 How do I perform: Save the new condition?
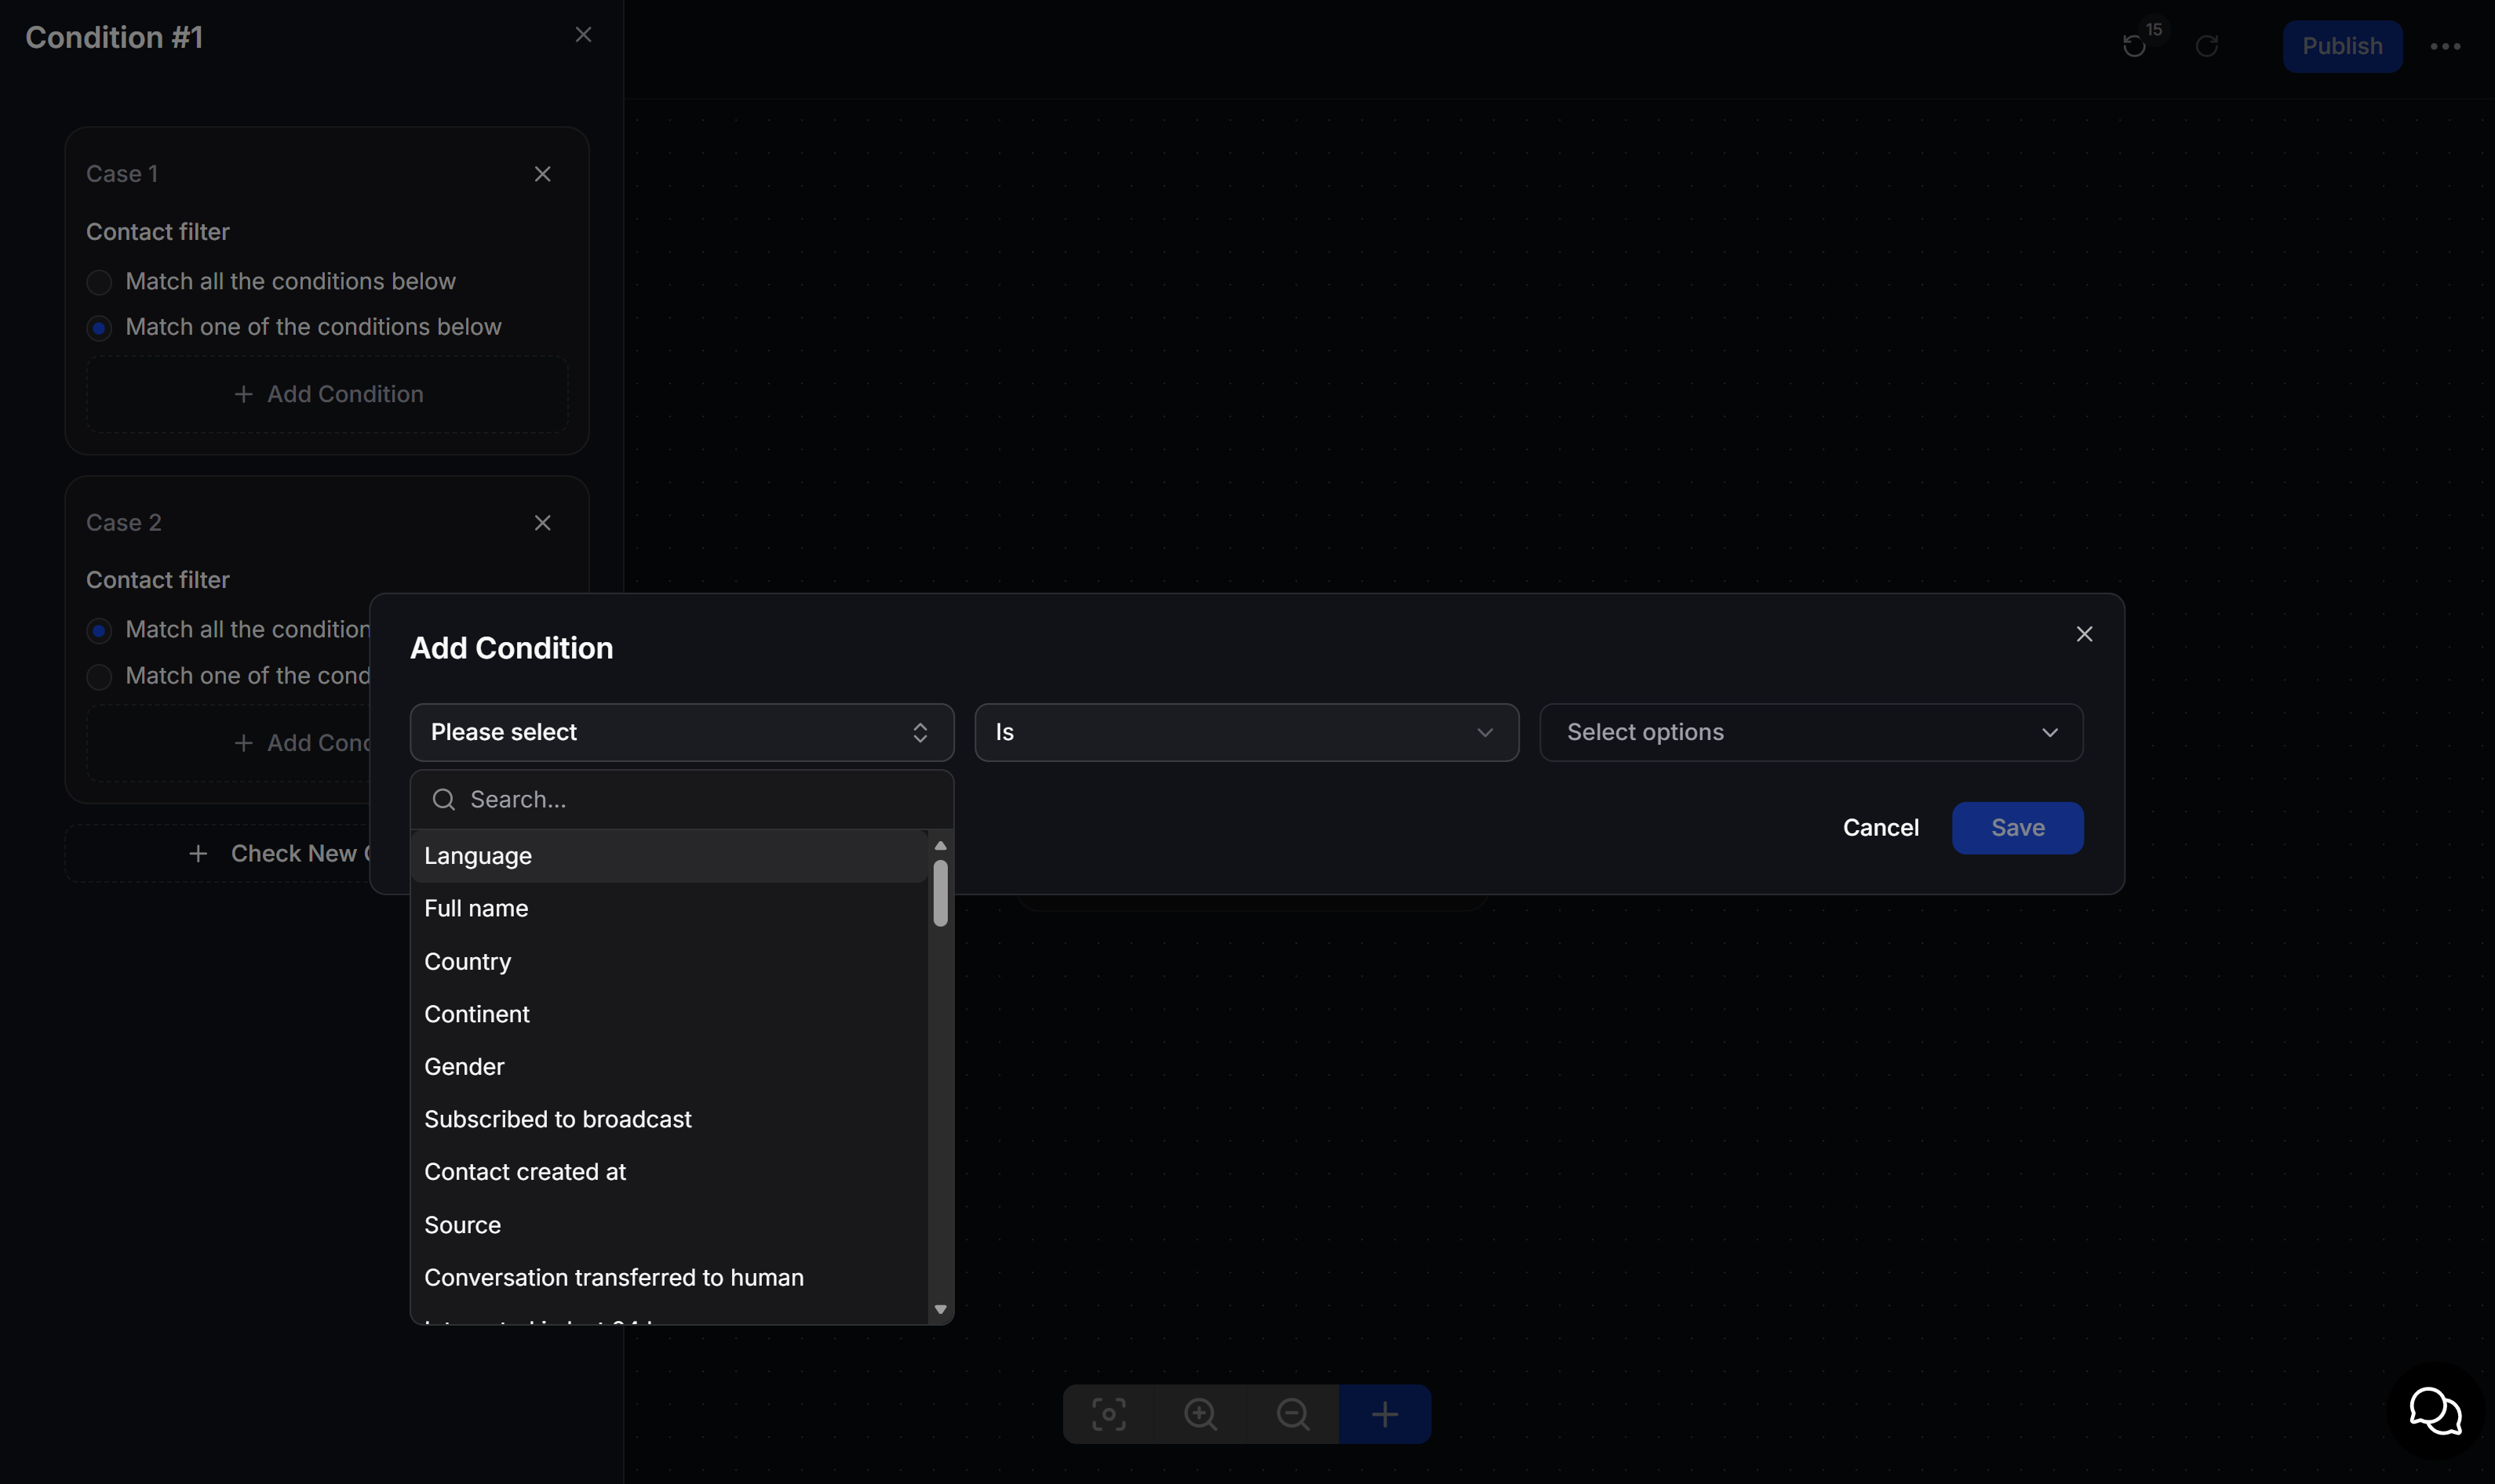[2018, 828]
